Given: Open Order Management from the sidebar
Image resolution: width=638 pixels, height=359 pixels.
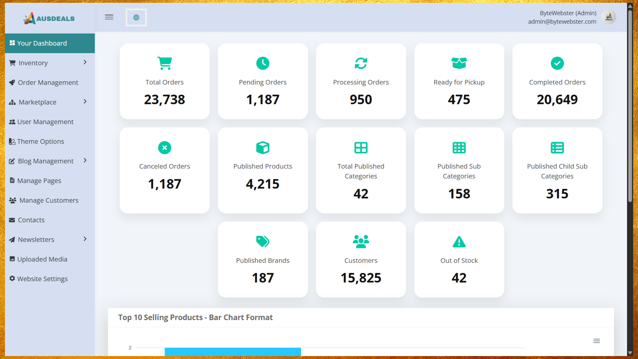Looking at the screenshot, I should click(x=48, y=82).
